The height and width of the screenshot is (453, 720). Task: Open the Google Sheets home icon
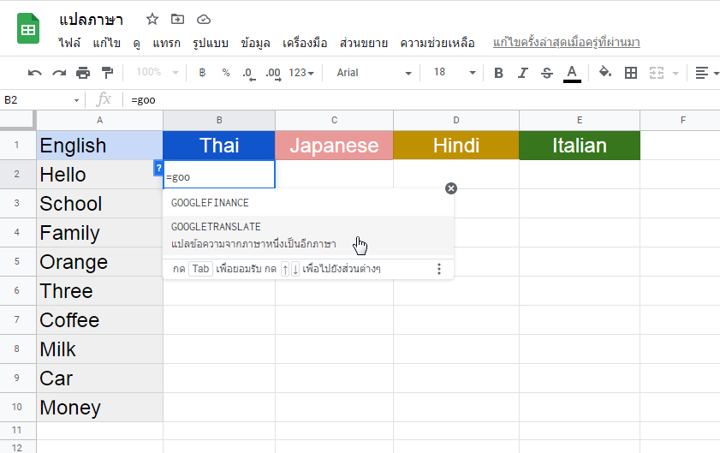(x=28, y=28)
